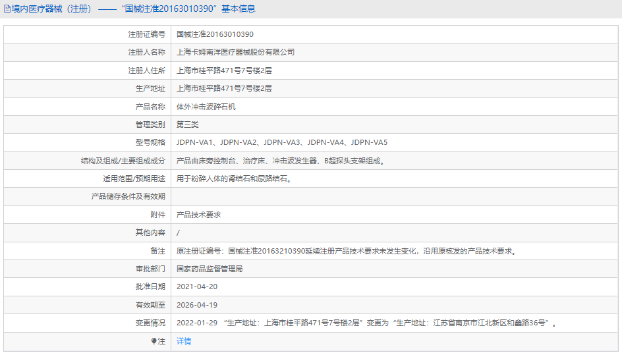The height and width of the screenshot is (355, 622).
Task: Click the 有效期至 label
Action: (x=150, y=305)
